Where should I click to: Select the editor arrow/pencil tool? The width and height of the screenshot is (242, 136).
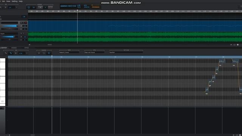coord(6,53)
